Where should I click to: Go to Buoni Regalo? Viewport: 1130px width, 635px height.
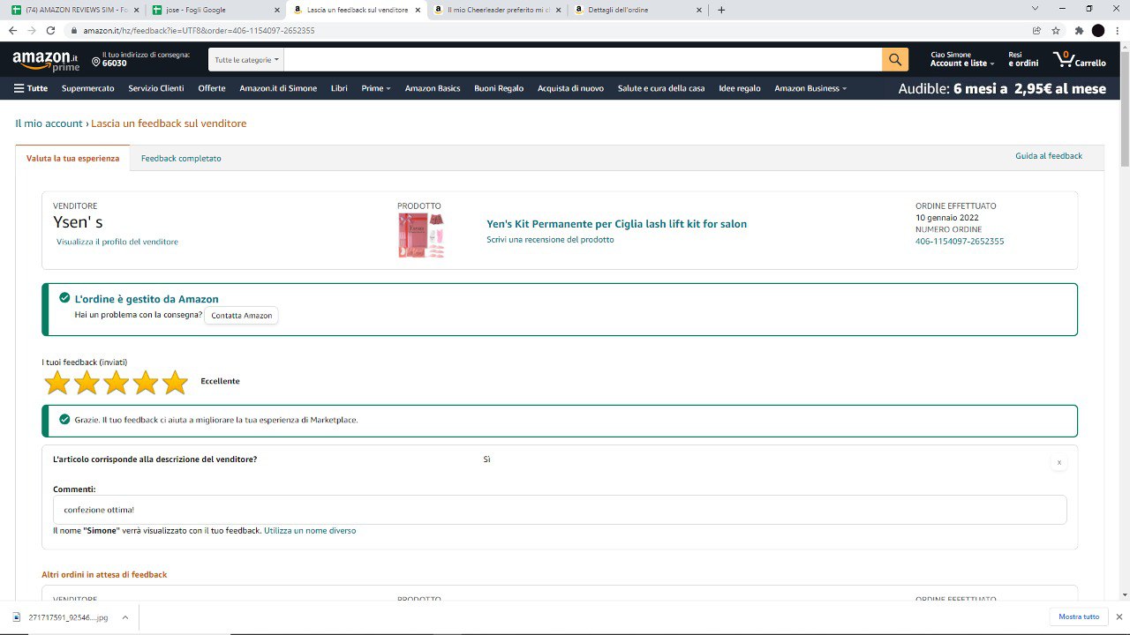coord(499,88)
